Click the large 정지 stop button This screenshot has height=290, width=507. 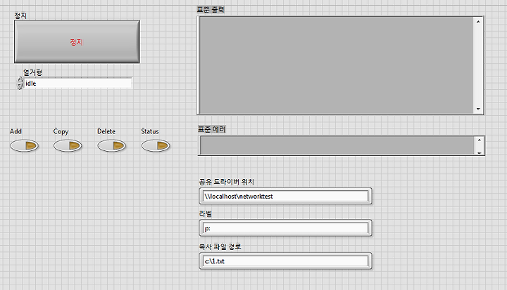(77, 41)
